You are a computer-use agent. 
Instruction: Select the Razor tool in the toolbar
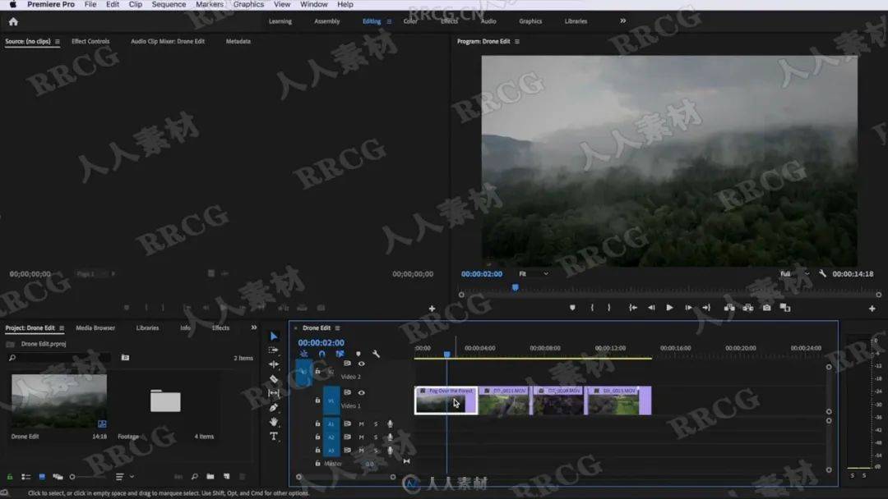click(x=274, y=379)
